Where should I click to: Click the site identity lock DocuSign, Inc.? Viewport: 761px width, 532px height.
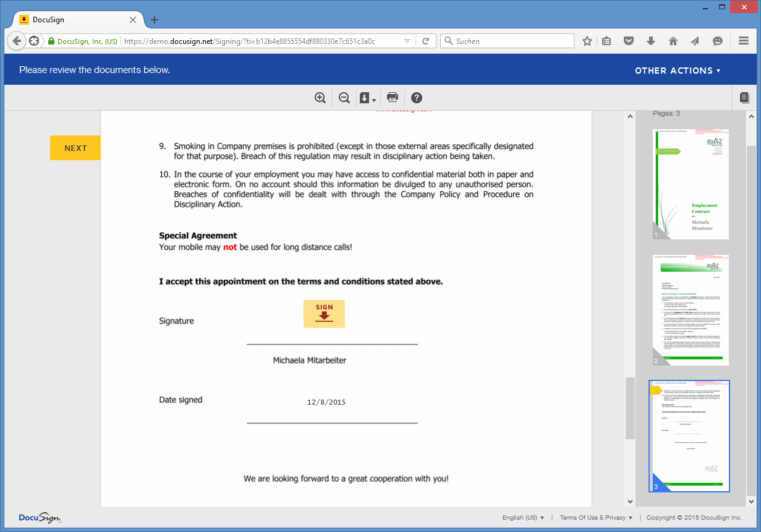pos(83,41)
